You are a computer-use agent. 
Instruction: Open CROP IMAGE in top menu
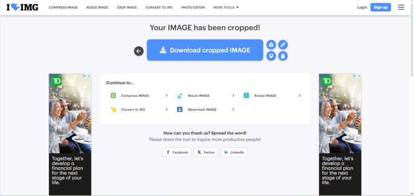click(127, 7)
